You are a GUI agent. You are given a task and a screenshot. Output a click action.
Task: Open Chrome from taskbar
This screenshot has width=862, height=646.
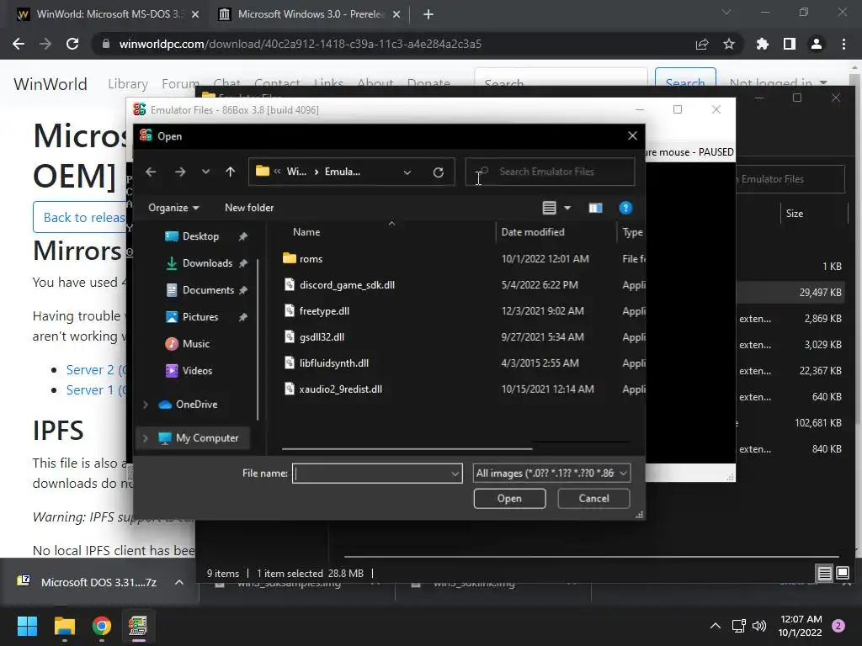[102, 626]
